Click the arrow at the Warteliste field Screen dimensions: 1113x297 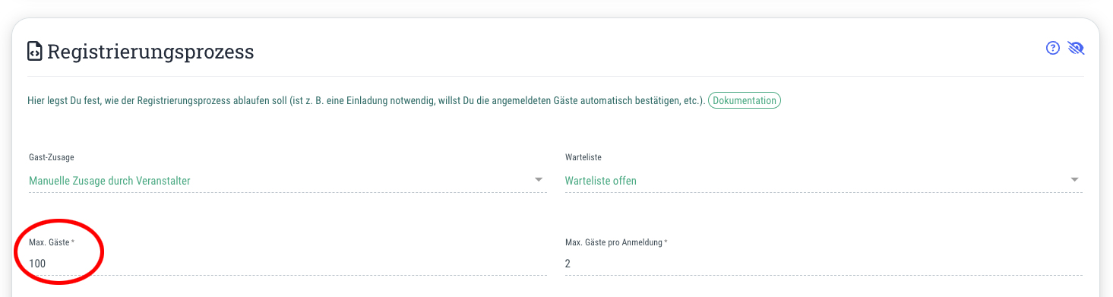(1075, 180)
